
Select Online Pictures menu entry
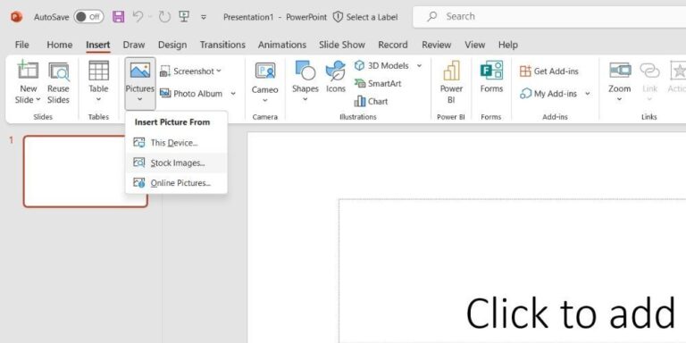(176, 183)
